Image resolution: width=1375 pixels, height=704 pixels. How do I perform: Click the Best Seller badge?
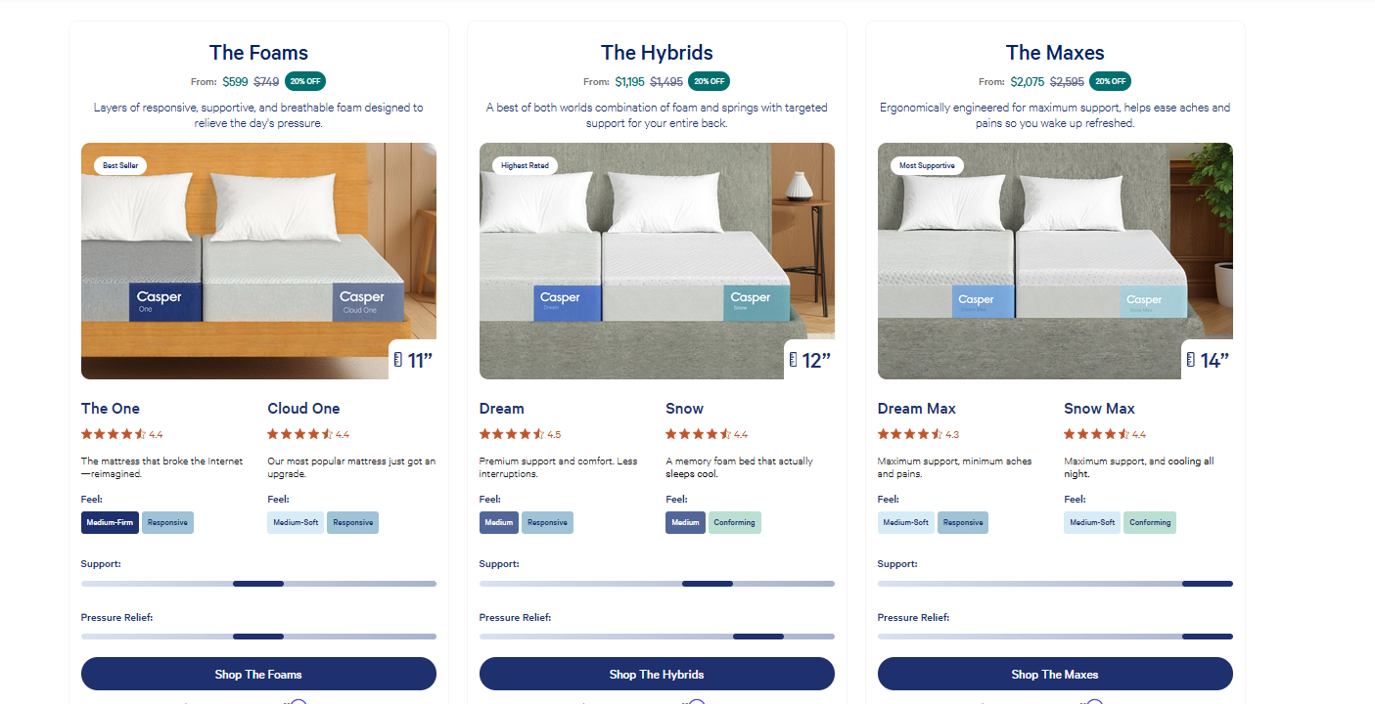120,166
